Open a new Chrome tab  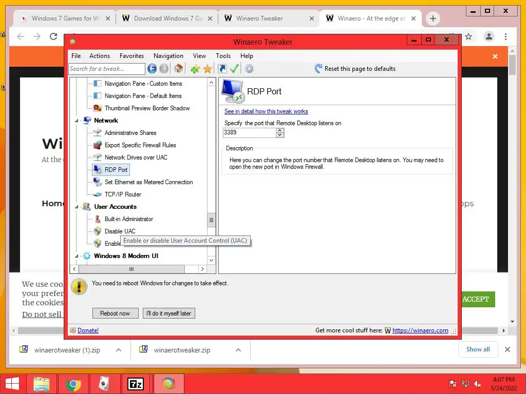coord(433,18)
